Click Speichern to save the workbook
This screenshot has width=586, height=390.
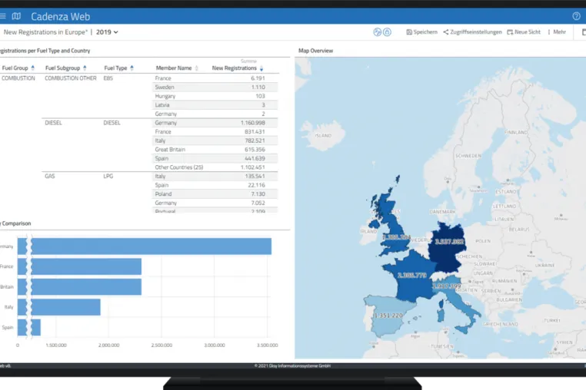(x=421, y=32)
